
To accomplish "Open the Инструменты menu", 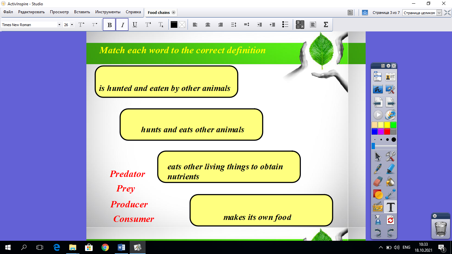I will pos(108,12).
